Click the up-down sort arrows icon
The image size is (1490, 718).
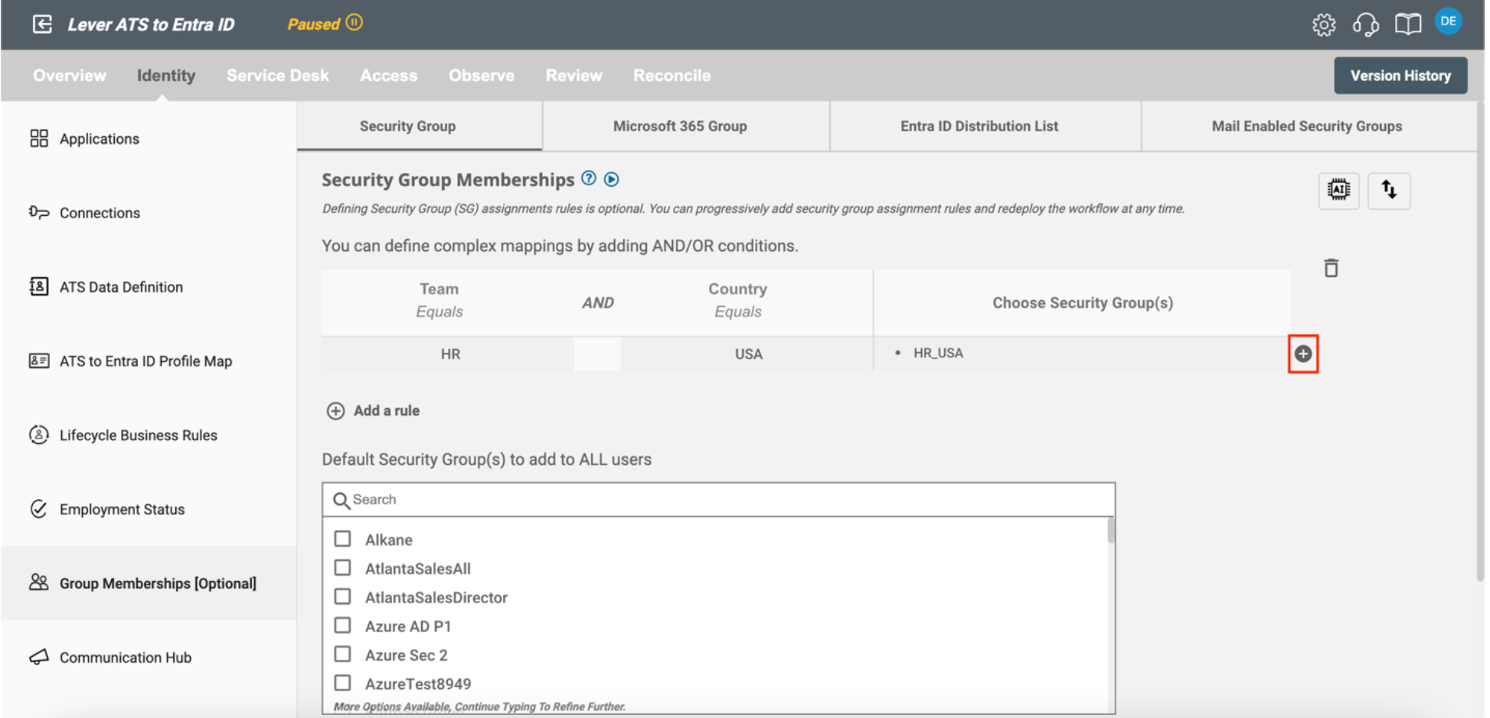click(x=1389, y=190)
